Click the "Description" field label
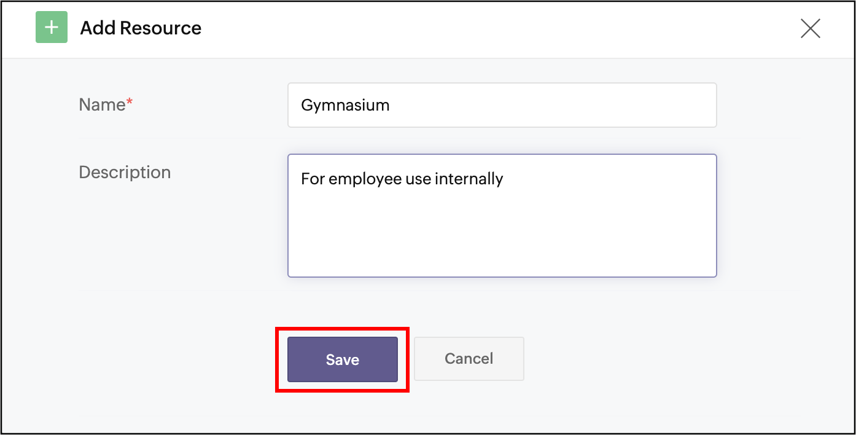The height and width of the screenshot is (435, 856). [125, 172]
